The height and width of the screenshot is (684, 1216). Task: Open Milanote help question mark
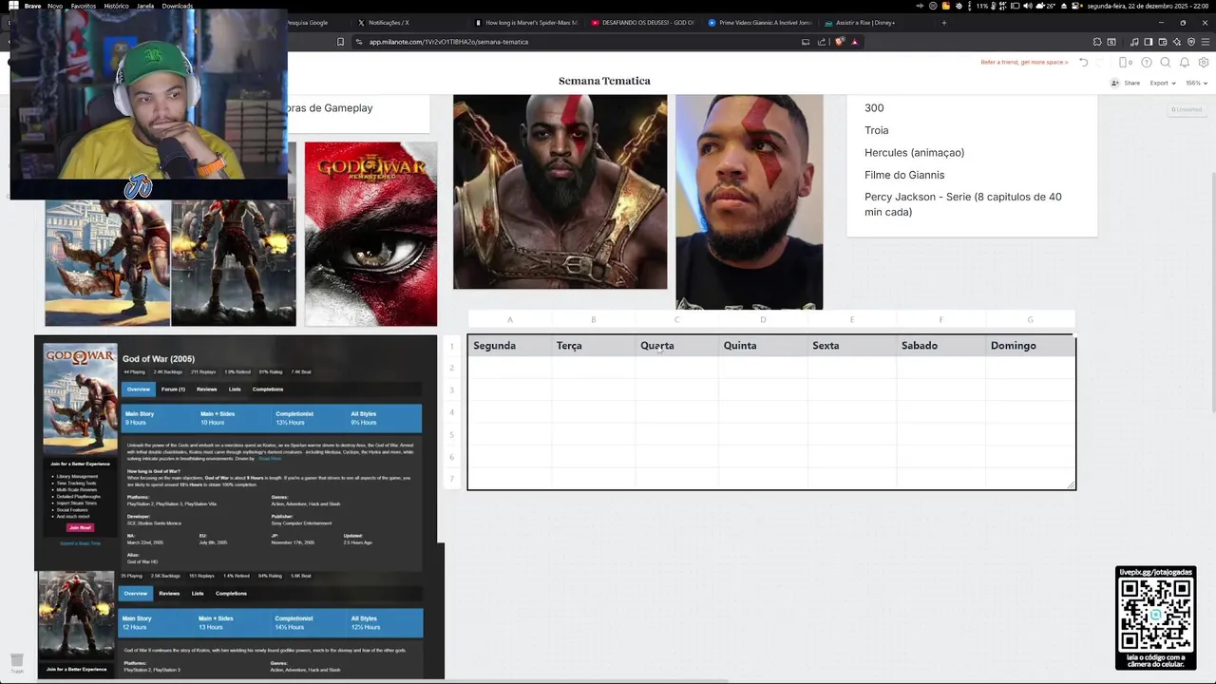coord(1147,63)
